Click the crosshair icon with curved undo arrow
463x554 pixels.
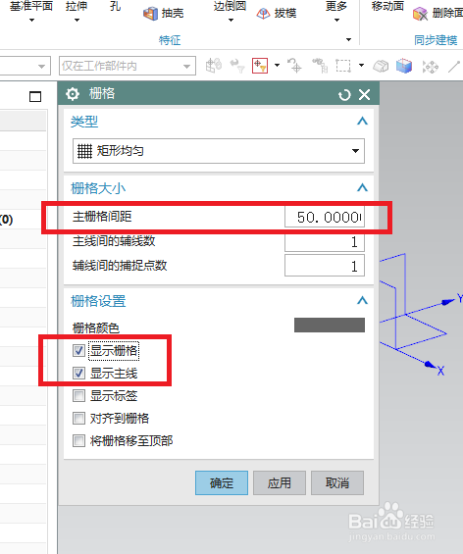[294, 66]
